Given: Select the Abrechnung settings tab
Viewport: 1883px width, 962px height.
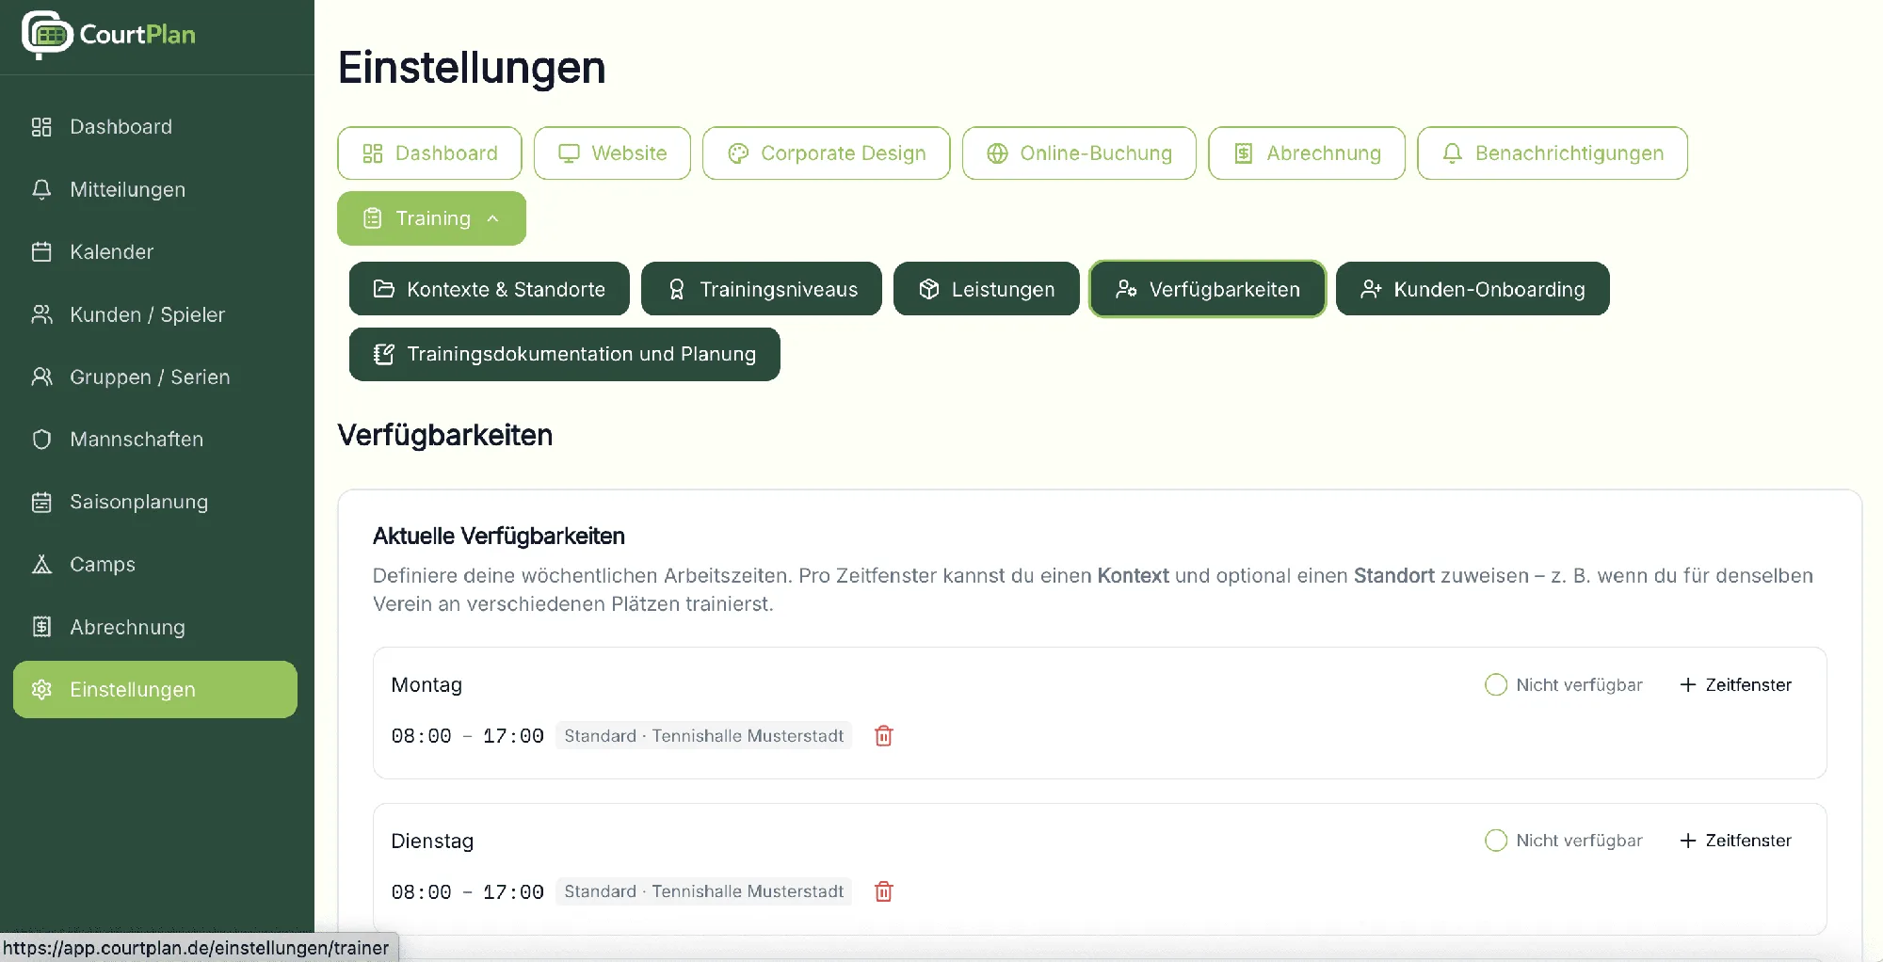Looking at the screenshot, I should tap(1307, 153).
